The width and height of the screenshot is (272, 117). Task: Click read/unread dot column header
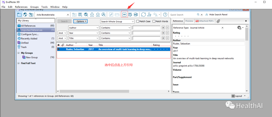[58, 45]
